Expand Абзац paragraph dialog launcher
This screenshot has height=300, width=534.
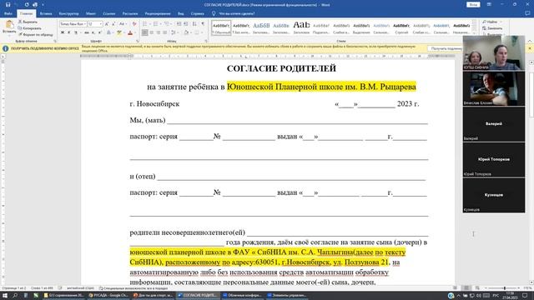206,41
